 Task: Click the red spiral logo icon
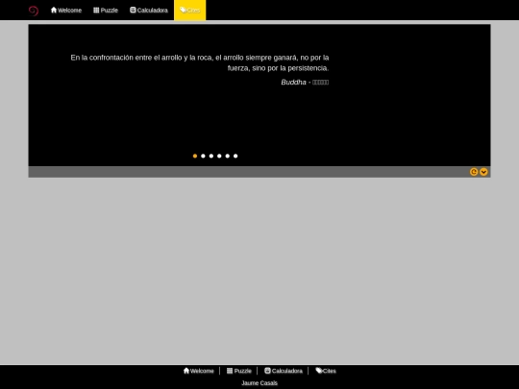pos(34,11)
